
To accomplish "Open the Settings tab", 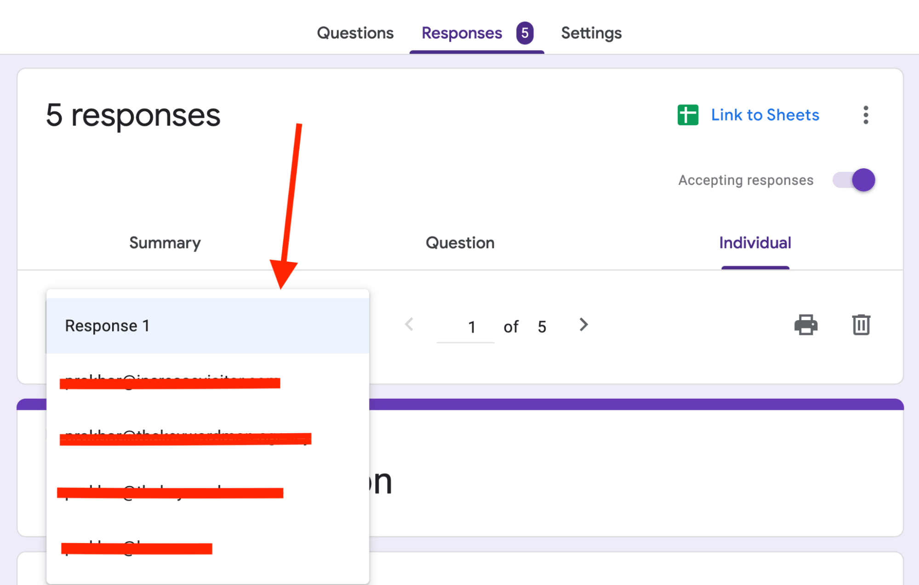I will point(591,33).
